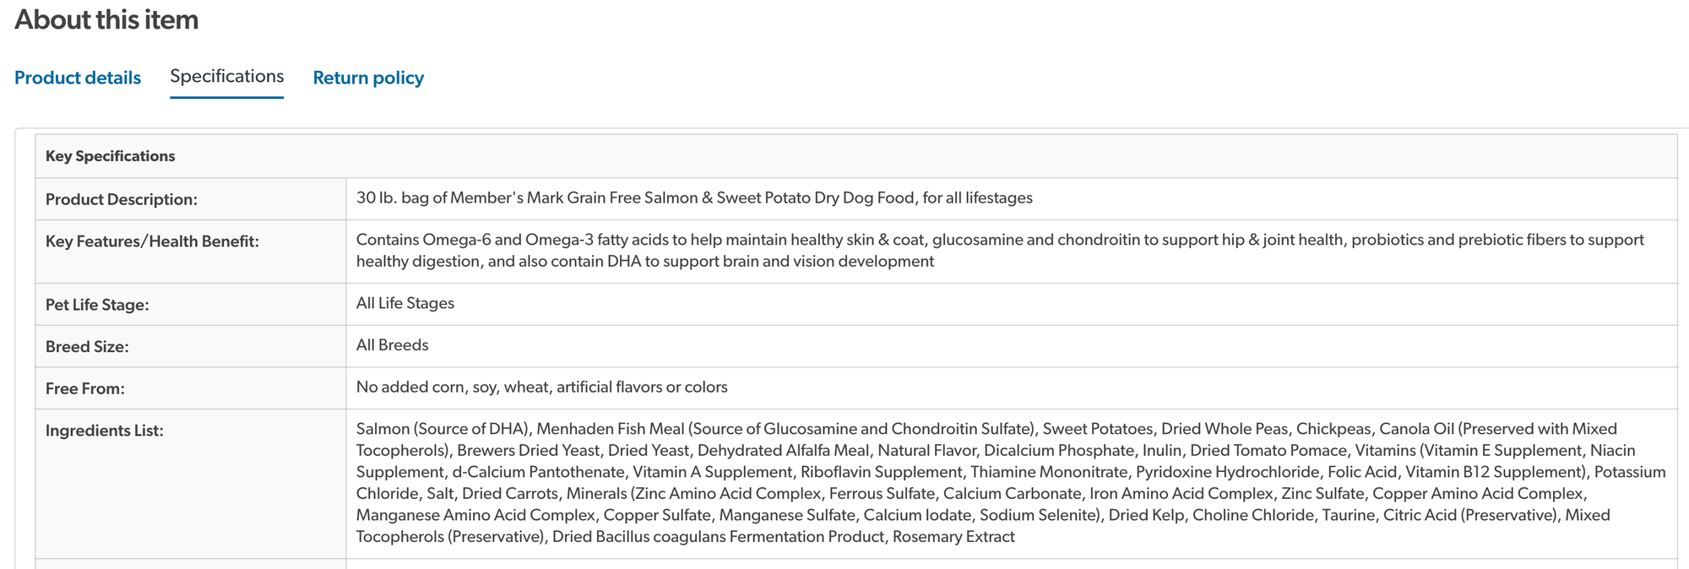Viewport: 1689px width, 569px height.
Task: Click the Salmon (Source of DHA) ingredient text
Action: coord(443,429)
